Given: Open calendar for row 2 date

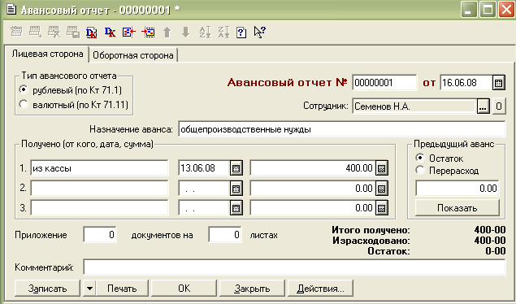Looking at the screenshot, I should [236, 189].
